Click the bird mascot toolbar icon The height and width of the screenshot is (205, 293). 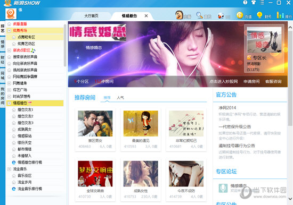[x=221, y=16]
